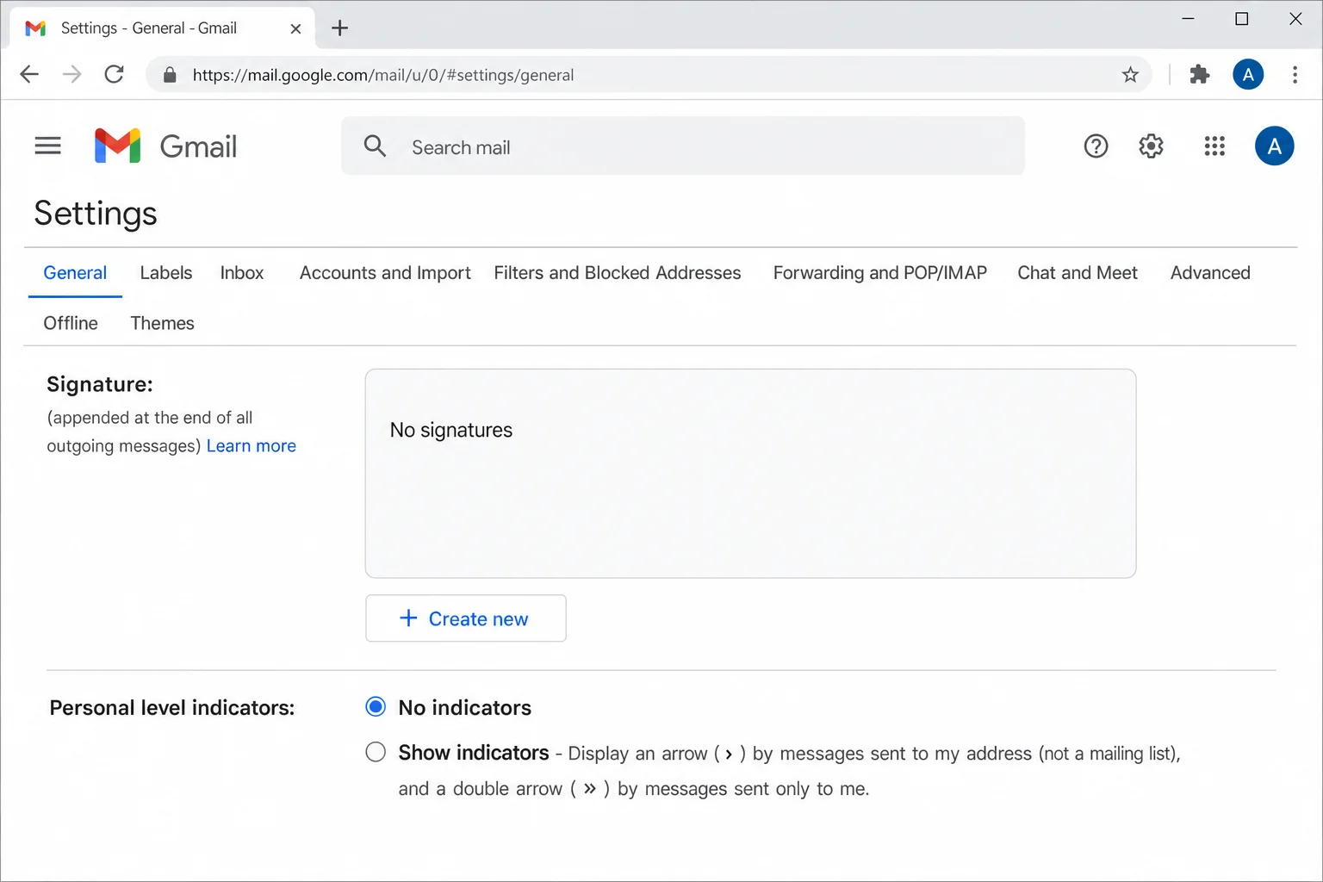Open the Advanced settings tab
The image size is (1323, 882).
[1210, 273]
